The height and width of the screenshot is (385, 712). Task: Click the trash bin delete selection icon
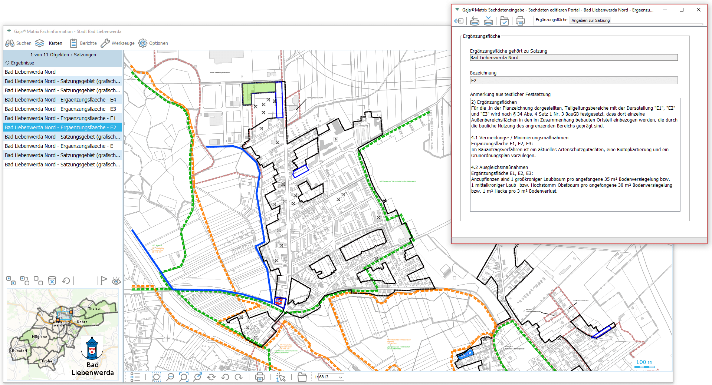coord(52,281)
